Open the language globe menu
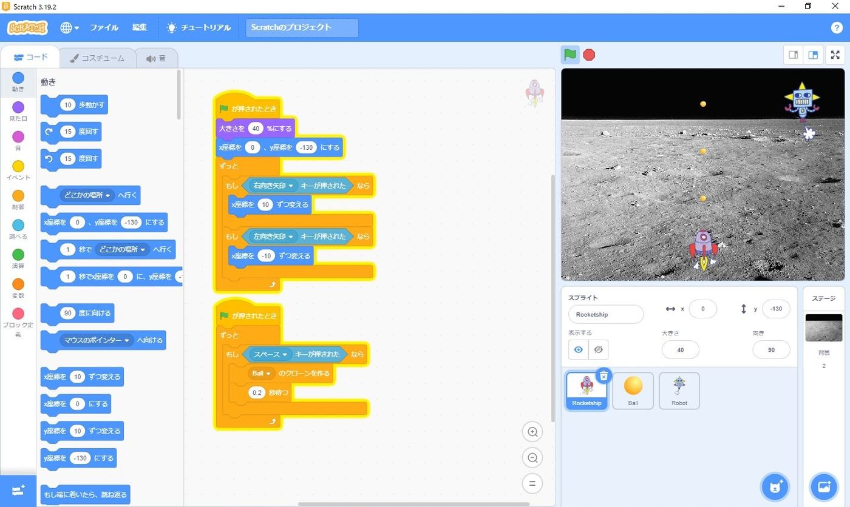Screen dimensions: 850x507 tap(69, 27)
